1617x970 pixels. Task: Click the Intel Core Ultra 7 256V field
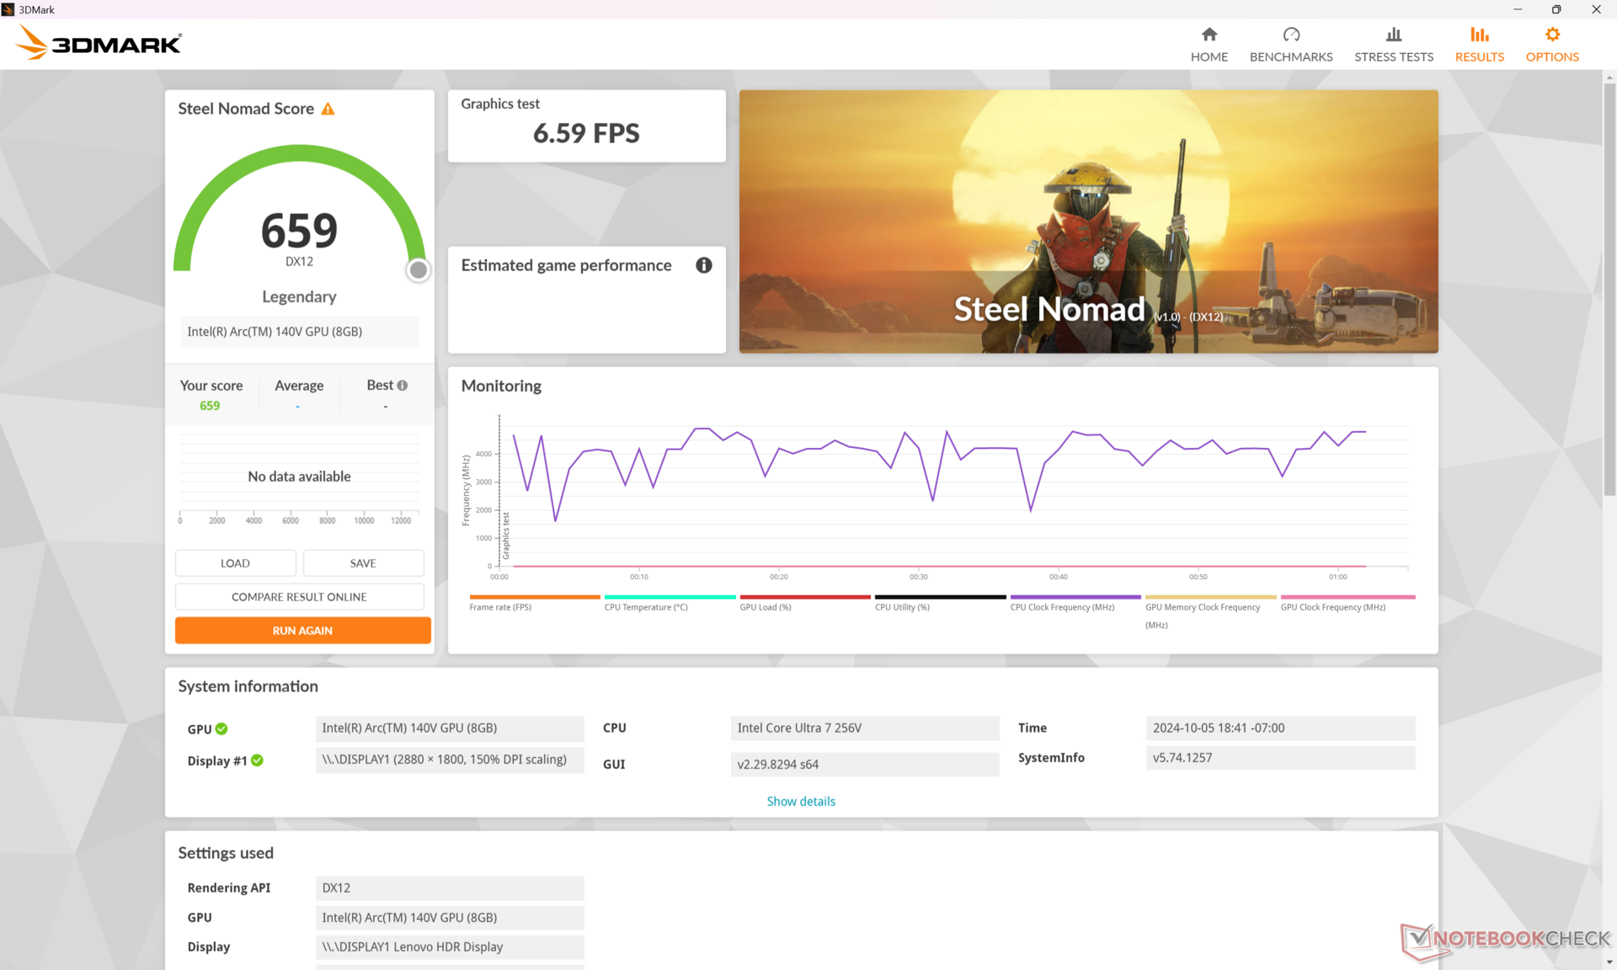coord(865,728)
